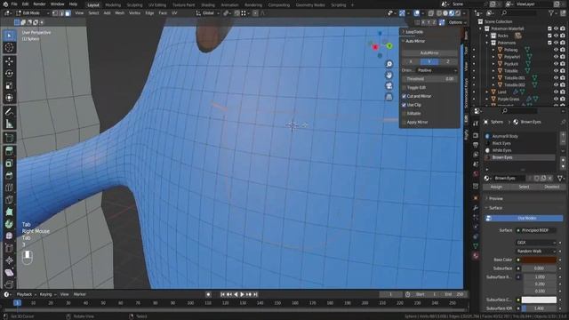The height and width of the screenshot is (320, 569).
Task: Open the Vertex menu
Action: [x=134, y=13]
